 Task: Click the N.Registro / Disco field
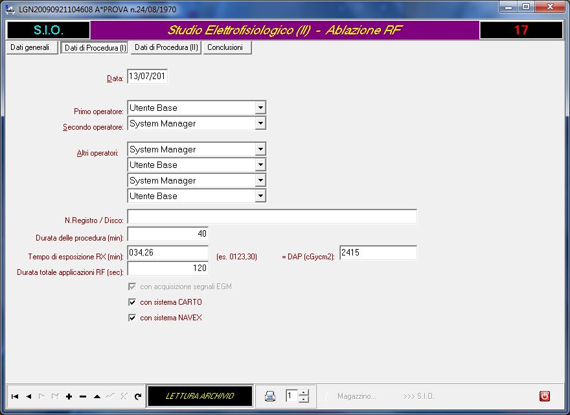pyautogui.click(x=272, y=217)
